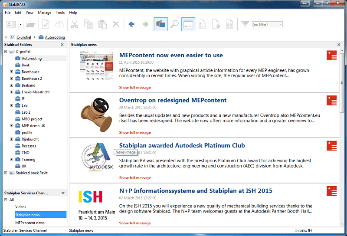The height and width of the screenshot is (236, 347).
Task: Collapse the C-profiel tree node
Action: [x=6, y=52]
